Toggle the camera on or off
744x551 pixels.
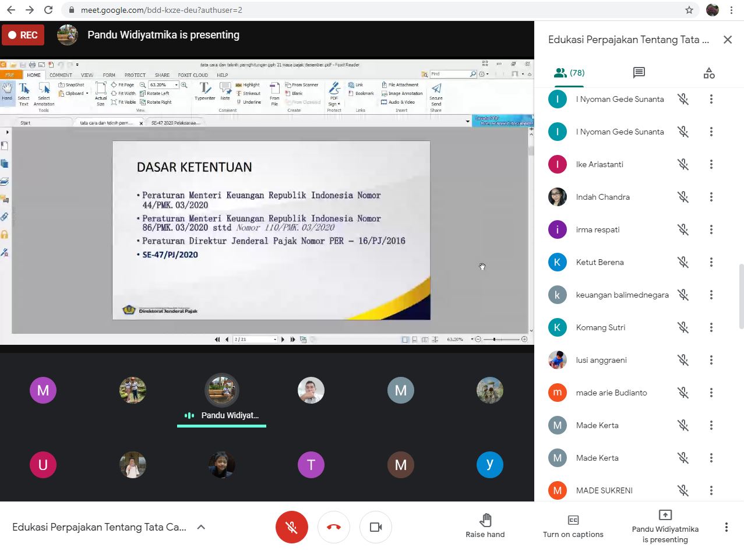tap(376, 527)
